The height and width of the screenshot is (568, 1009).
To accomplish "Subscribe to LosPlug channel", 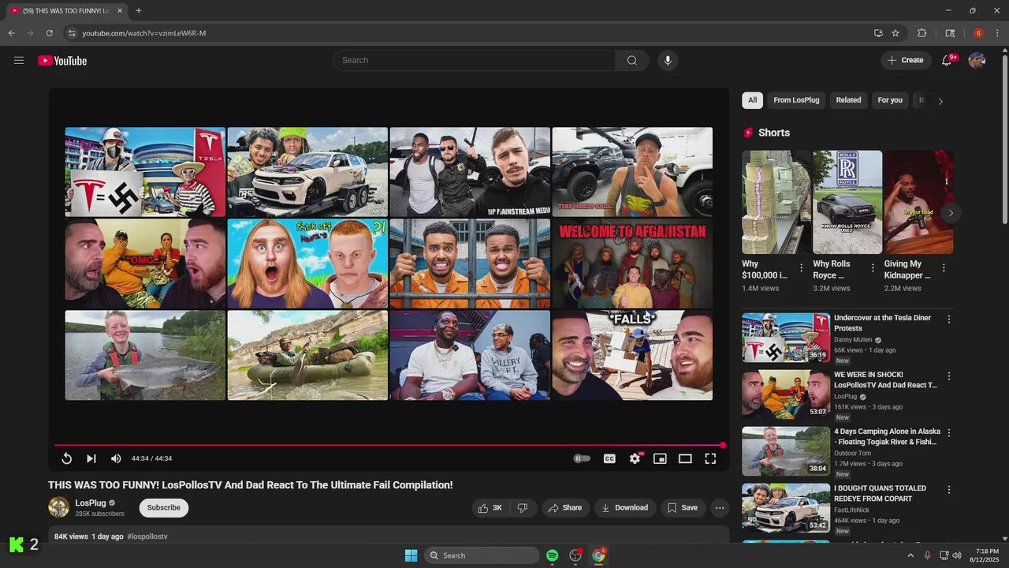I will 164,508.
